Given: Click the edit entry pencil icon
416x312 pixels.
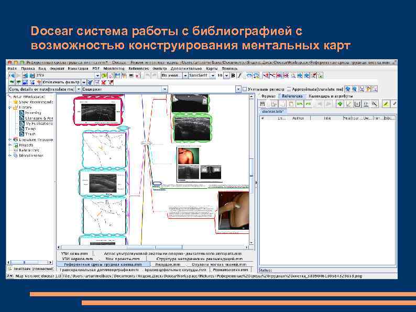Looking at the screenshot, I should click(348, 104).
